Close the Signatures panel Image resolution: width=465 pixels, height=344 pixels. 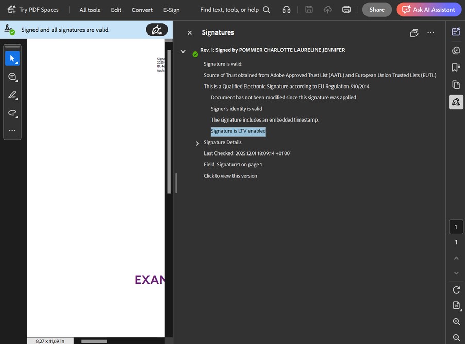[x=190, y=32]
